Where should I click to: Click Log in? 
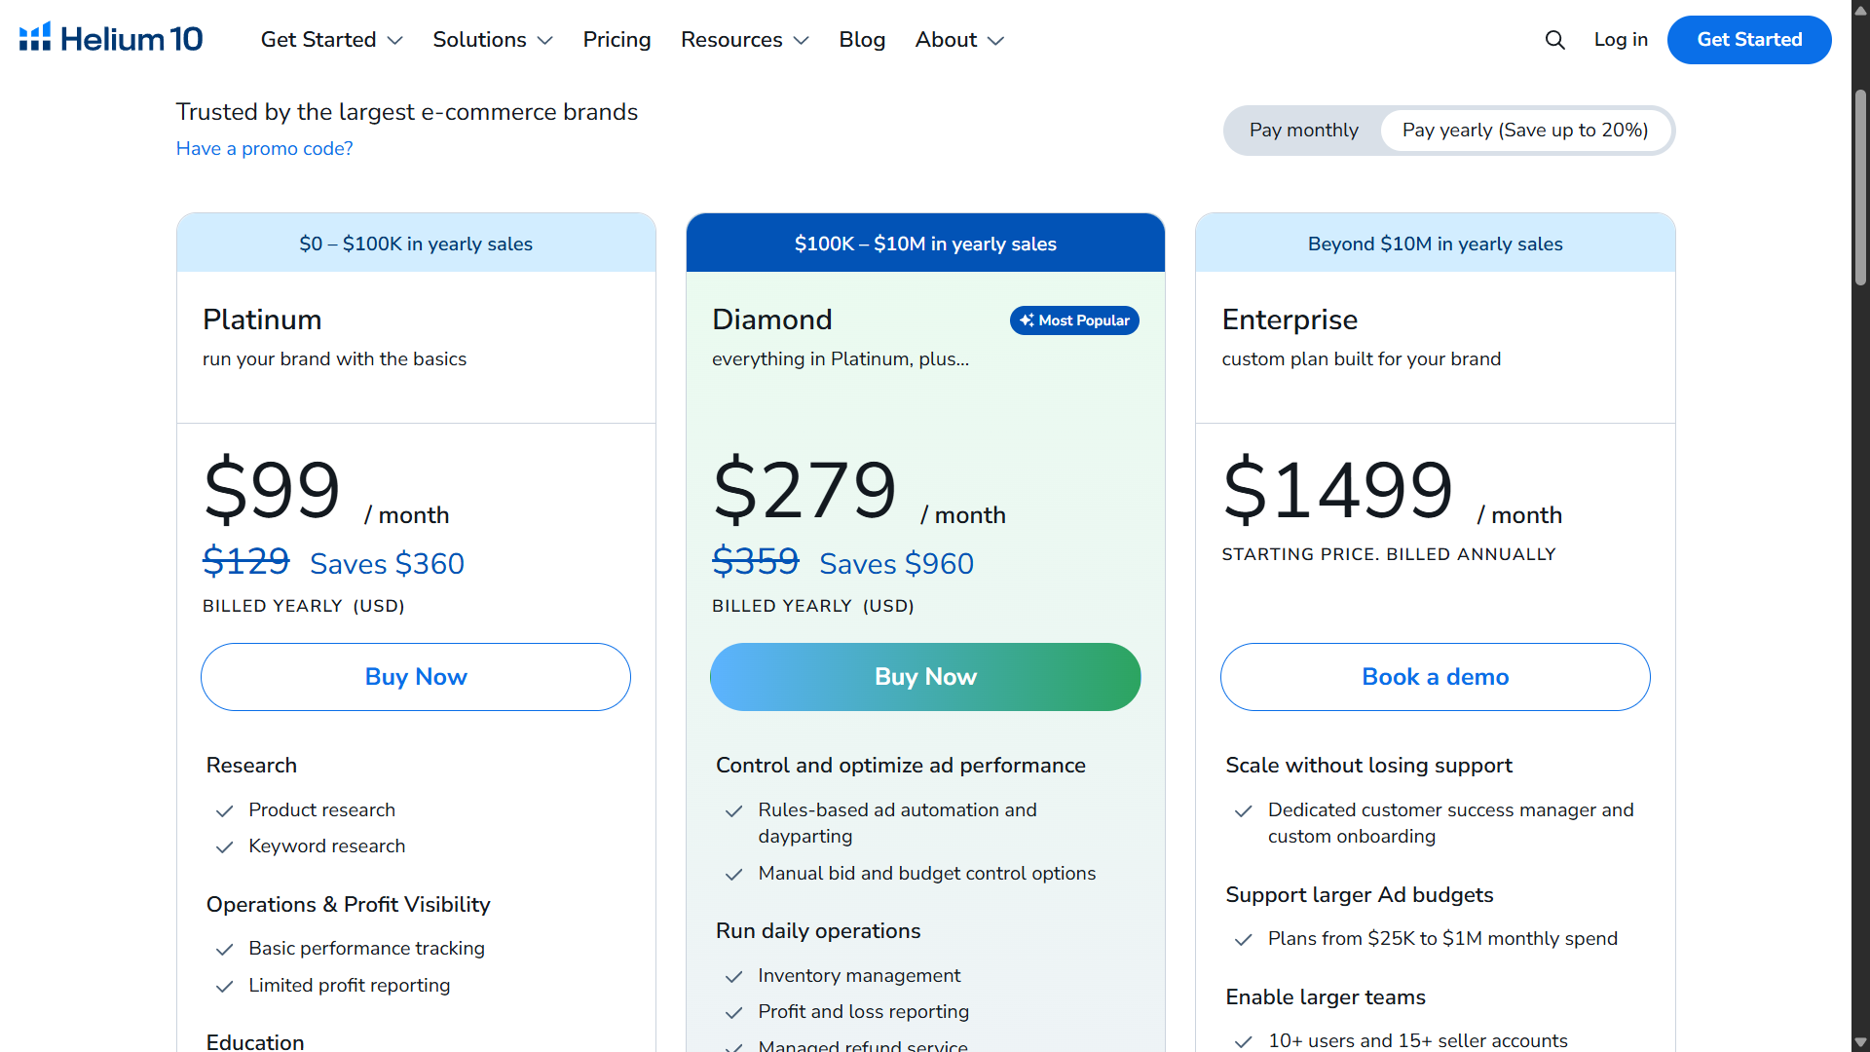click(x=1621, y=40)
